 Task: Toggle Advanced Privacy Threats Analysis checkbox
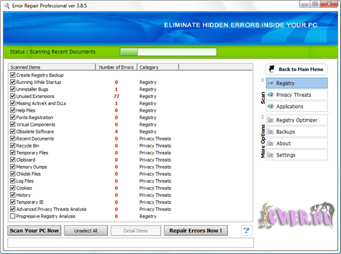(x=13, y=209)
